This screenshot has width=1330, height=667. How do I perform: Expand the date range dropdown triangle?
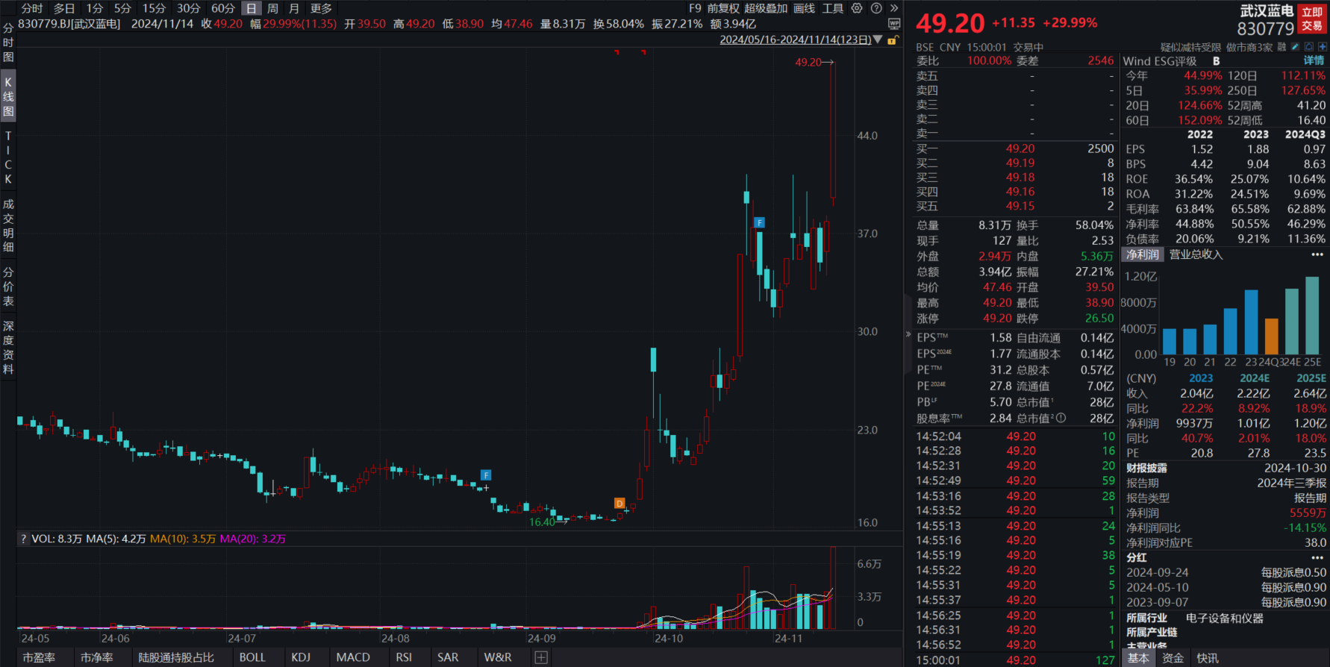[878, 40]
